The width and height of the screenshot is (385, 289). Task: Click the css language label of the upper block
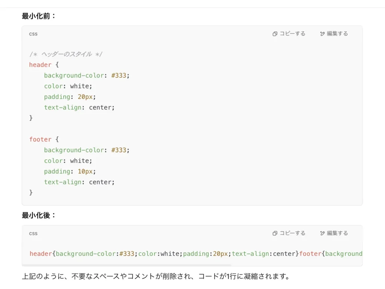pos(33,34)
